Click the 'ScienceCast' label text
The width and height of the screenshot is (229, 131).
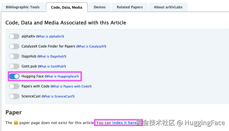coord(31,96)
